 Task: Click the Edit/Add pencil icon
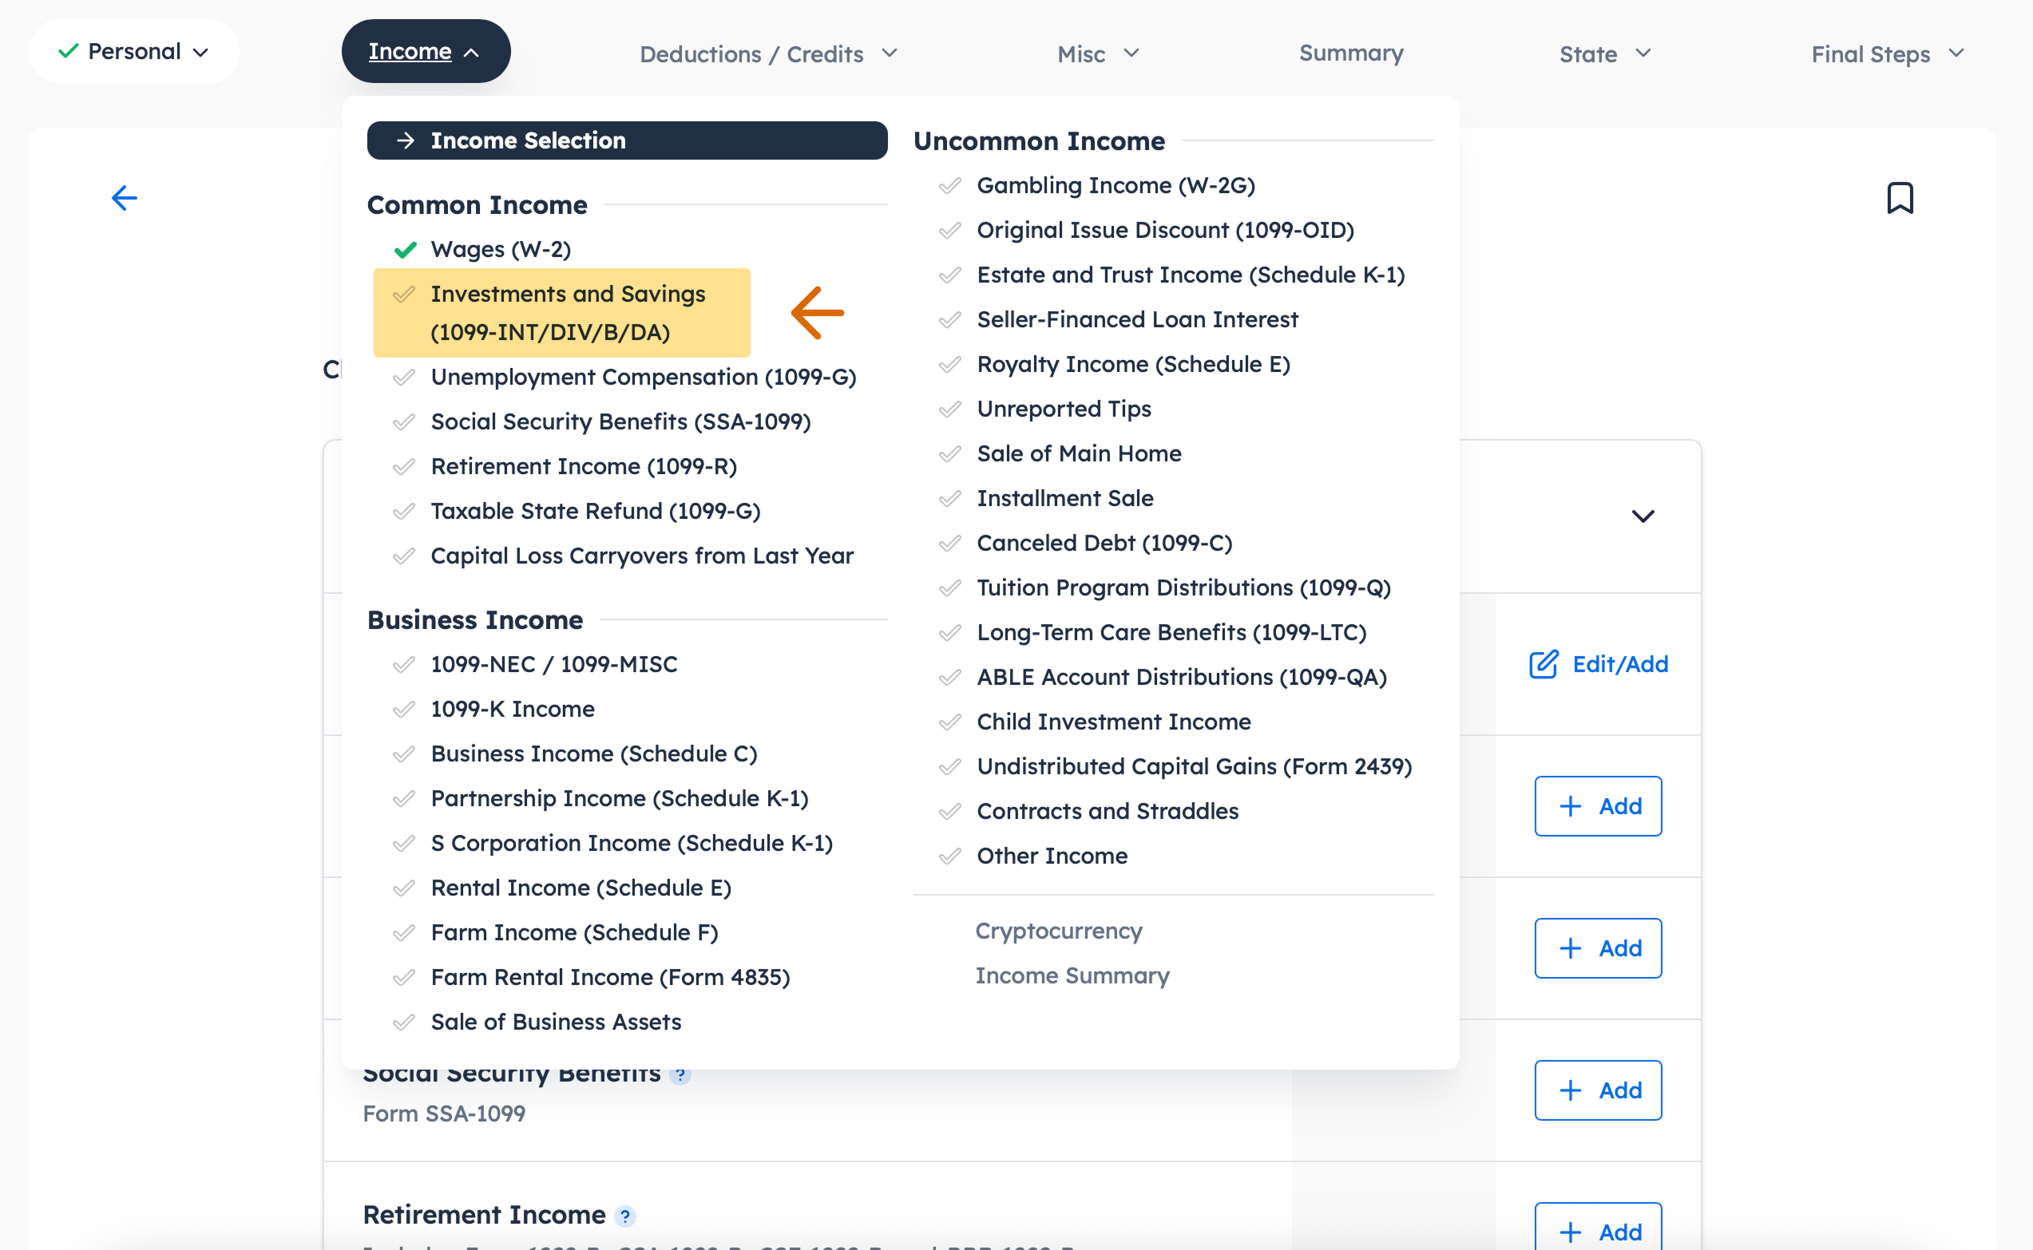[x=1544, y=664]
